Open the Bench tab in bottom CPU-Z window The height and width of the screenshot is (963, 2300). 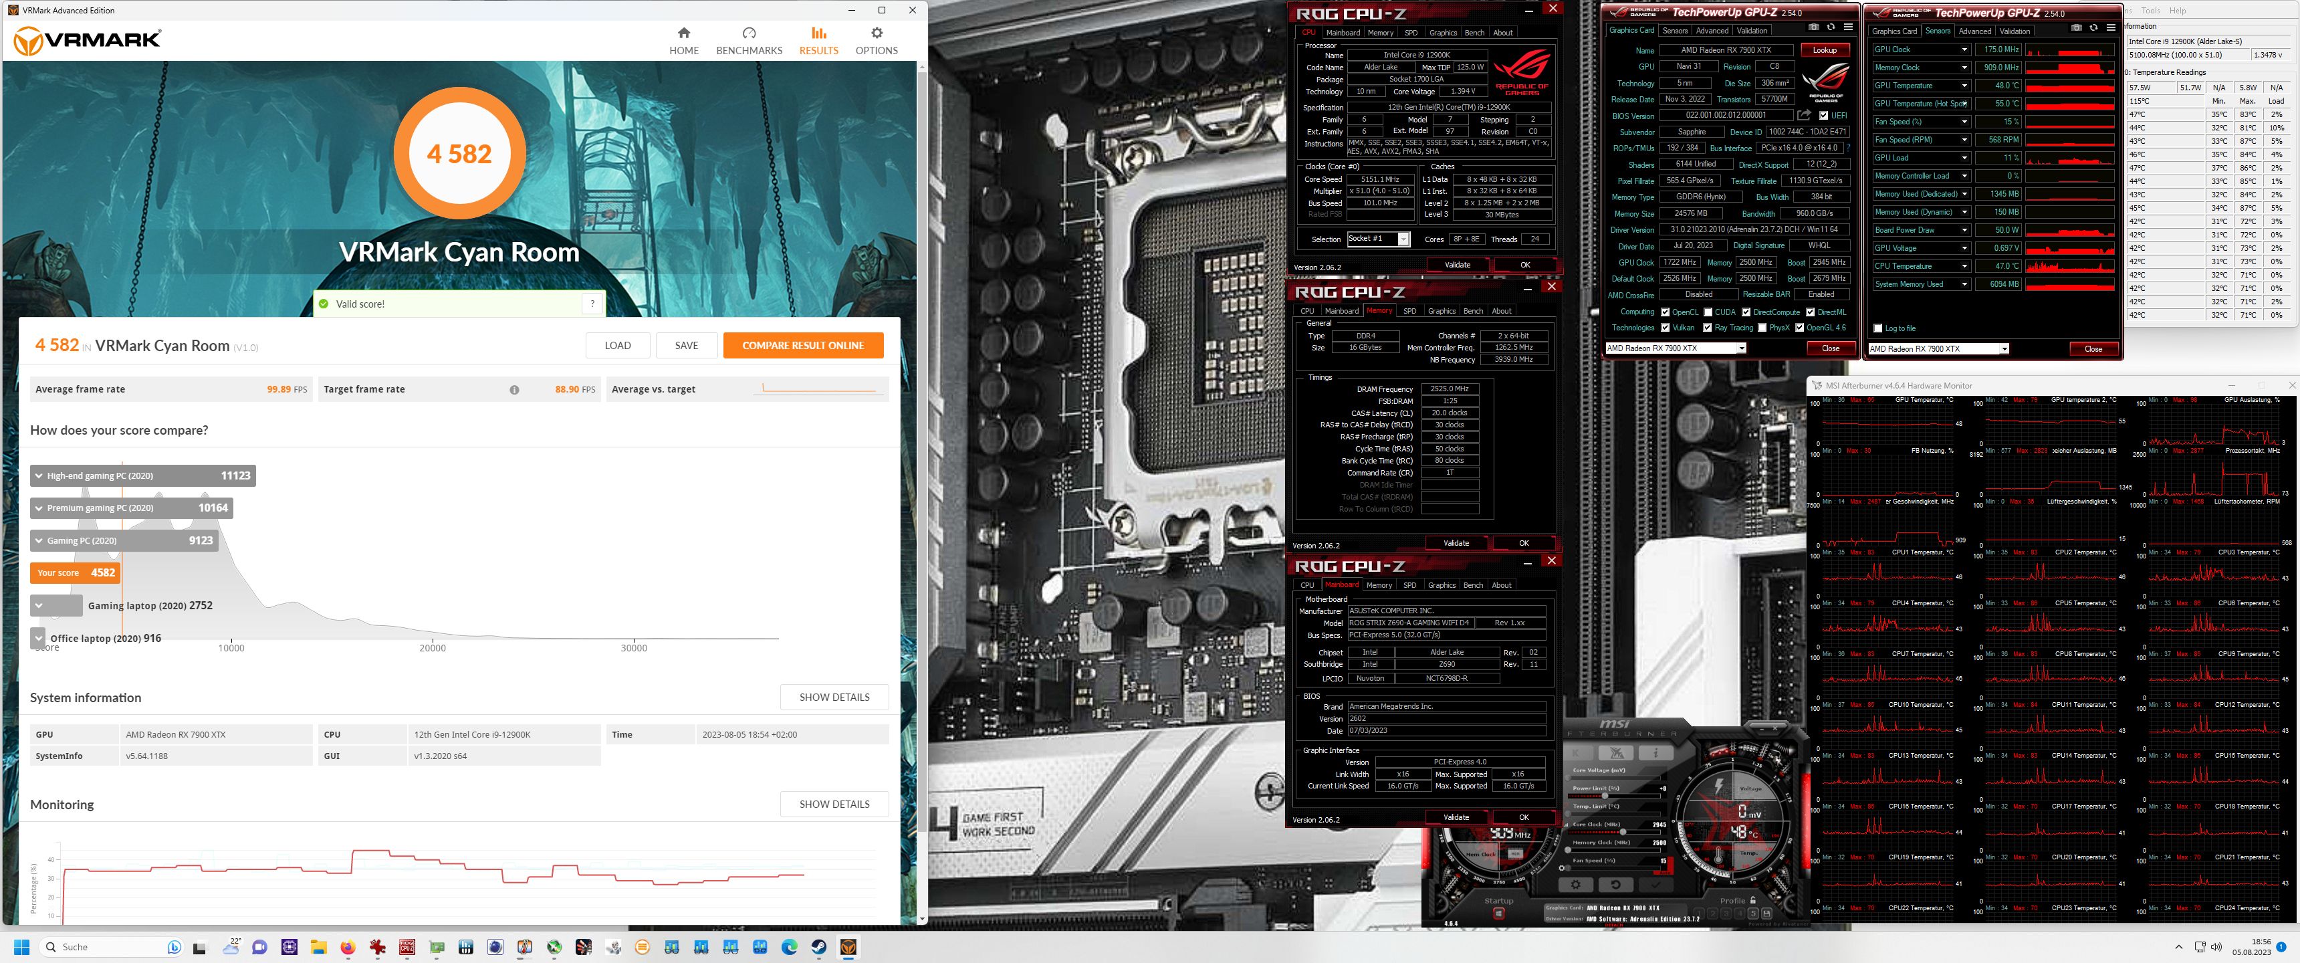pyautogui.click(x=1473, y=585)
